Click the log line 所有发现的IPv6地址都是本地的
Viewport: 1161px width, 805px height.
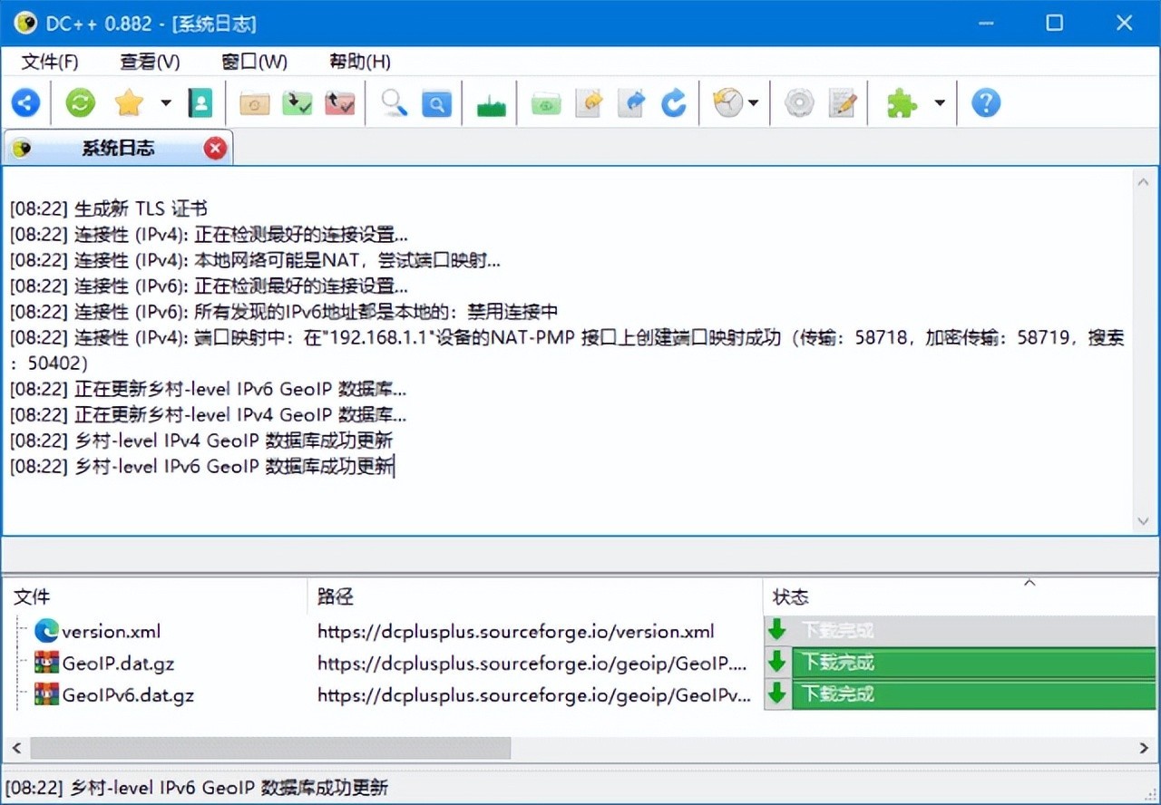pyautogui.click(x=284, y=313)
